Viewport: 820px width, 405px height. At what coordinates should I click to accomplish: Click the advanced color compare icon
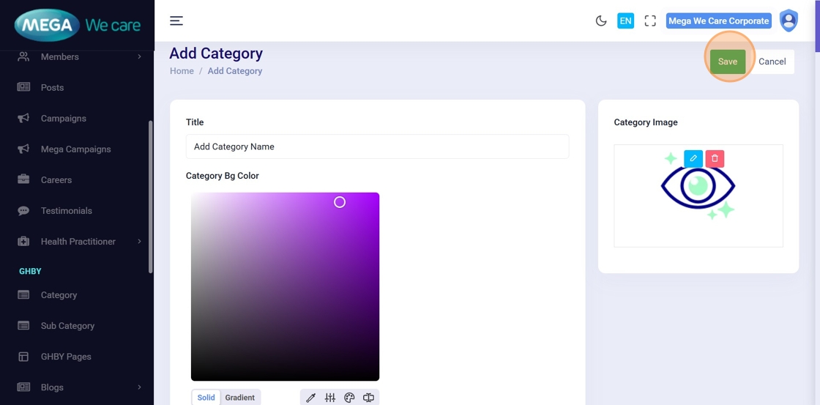[368, 398]
